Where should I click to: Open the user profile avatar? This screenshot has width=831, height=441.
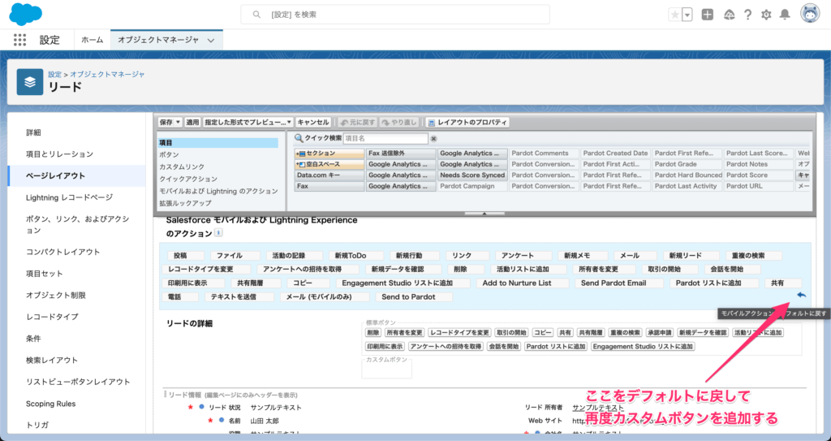[810, 15]
